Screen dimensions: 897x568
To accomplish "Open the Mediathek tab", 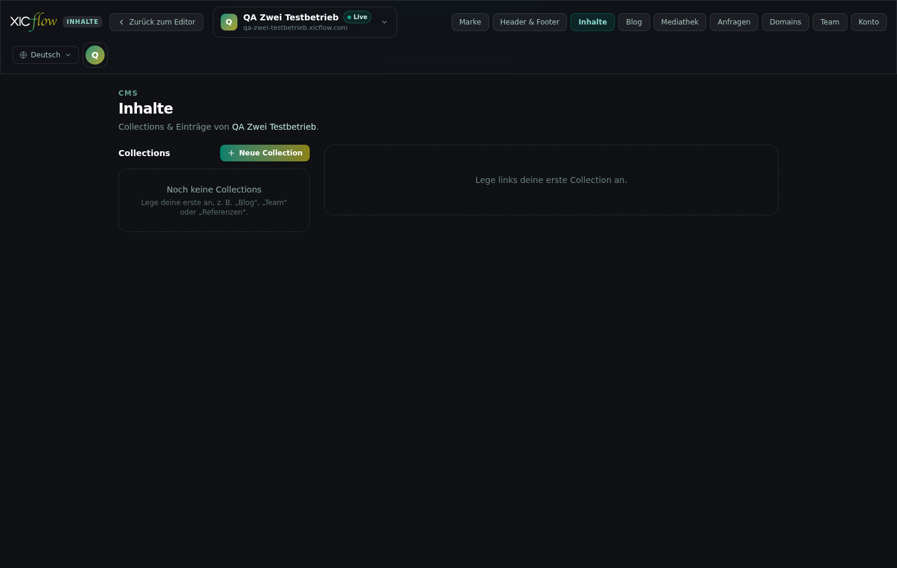I will pyautogui.click(x=680, y=22).
